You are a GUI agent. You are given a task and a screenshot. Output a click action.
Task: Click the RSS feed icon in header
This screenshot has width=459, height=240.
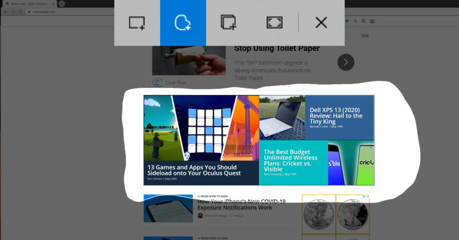point(356,21)
